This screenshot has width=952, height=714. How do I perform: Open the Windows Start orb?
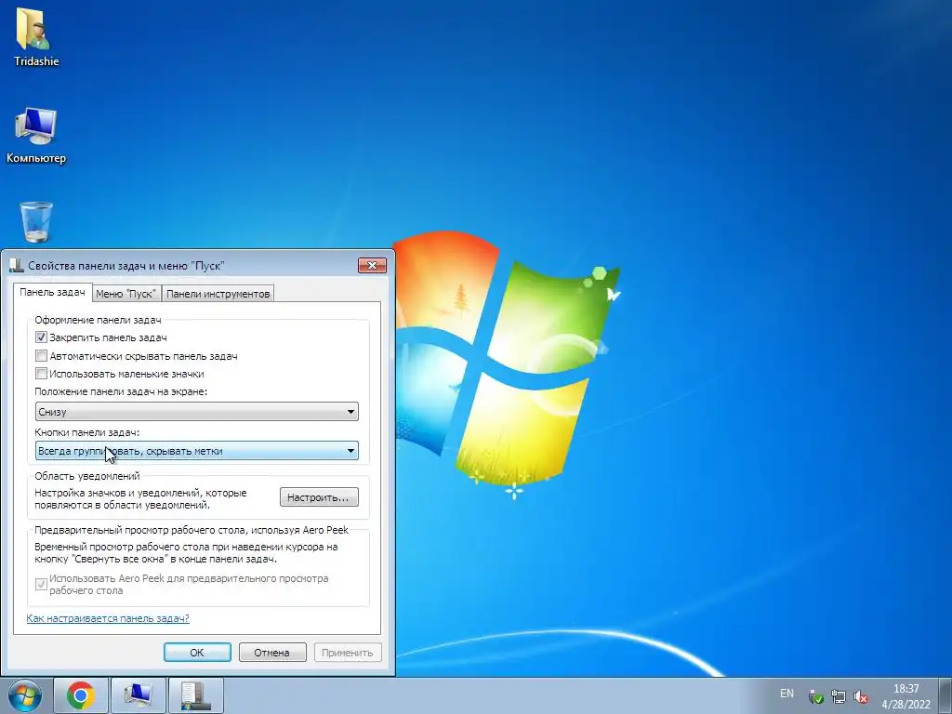click(25, 695)
